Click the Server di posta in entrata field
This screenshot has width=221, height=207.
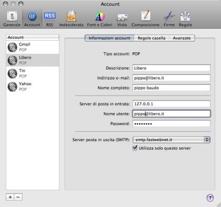(x=171, y=104)
